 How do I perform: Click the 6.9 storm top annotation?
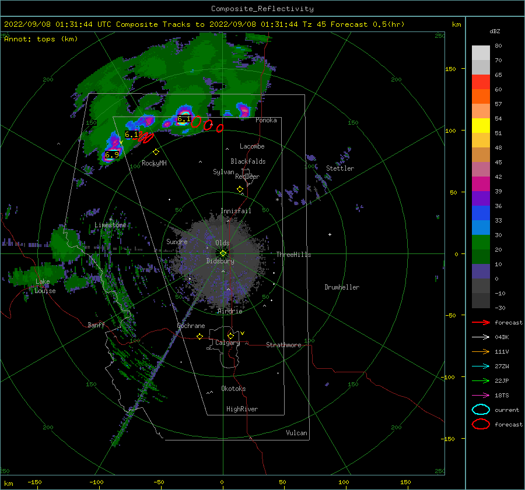pos(112,154)
